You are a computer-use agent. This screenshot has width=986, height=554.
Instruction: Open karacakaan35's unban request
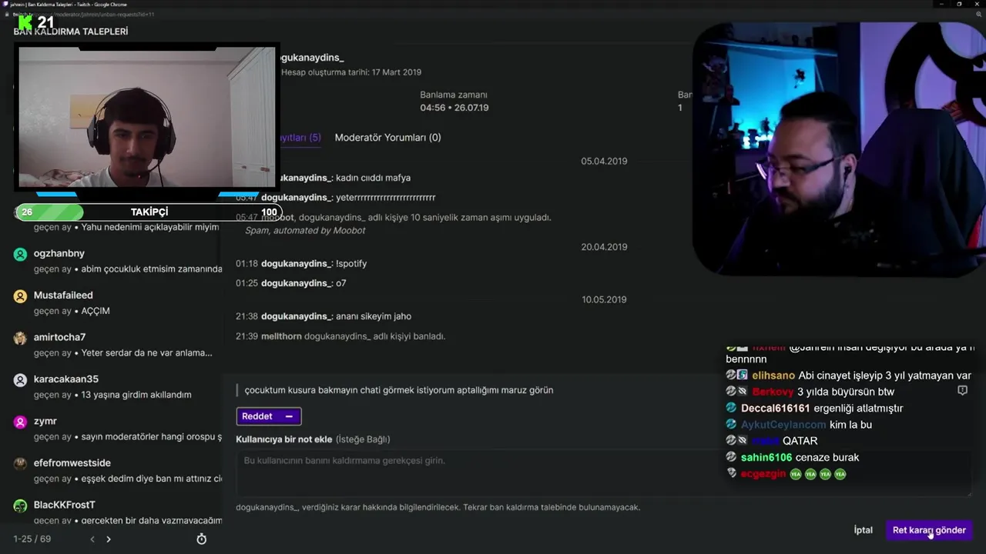pyautogui.click(x=117, y=386)
